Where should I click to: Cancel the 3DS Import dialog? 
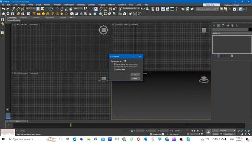click(135, 78)
